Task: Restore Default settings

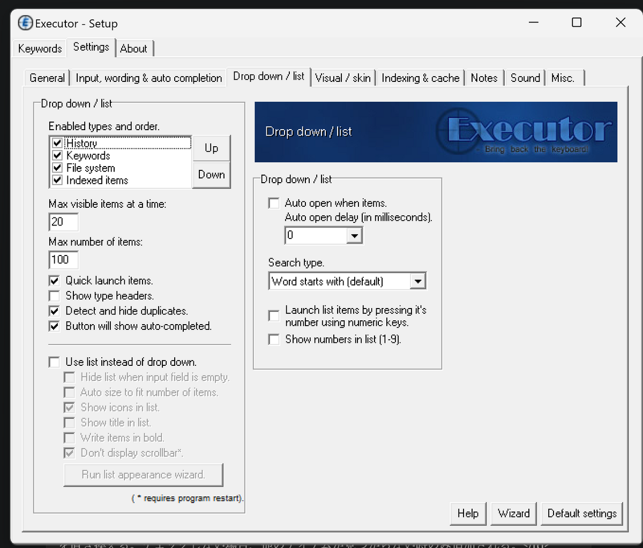Action: (582, 513)
